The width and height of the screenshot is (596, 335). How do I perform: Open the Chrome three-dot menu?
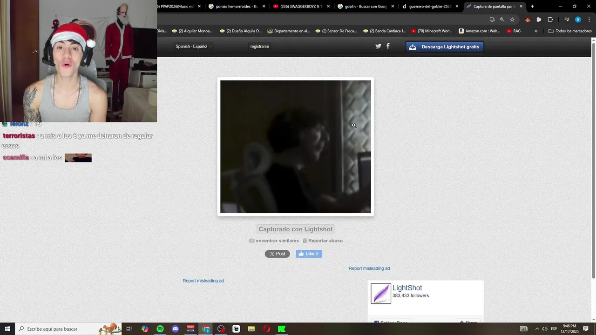[x=589, y=20]
